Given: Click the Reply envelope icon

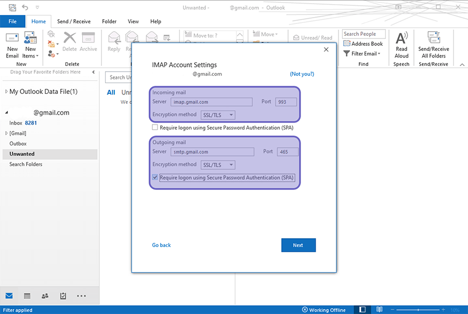Looking at the screenshot, I should [114, 38].
